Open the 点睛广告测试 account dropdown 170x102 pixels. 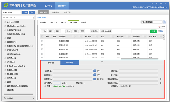point(11,12)
